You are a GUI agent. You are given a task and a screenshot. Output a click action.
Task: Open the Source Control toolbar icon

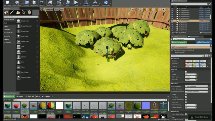[x=17, y=3]
